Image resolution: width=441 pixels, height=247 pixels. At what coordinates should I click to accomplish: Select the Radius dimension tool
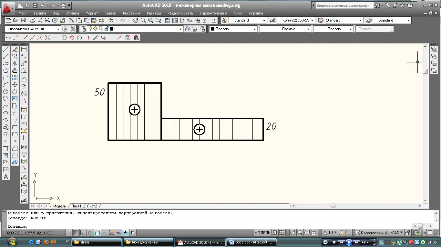[x=24, y=79]
